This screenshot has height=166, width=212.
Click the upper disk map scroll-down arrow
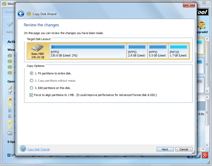pos(207,91)
